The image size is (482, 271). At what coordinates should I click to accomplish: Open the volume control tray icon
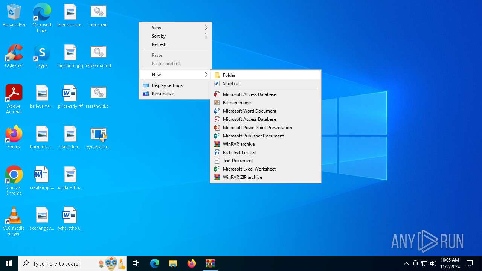click(433, 263)
